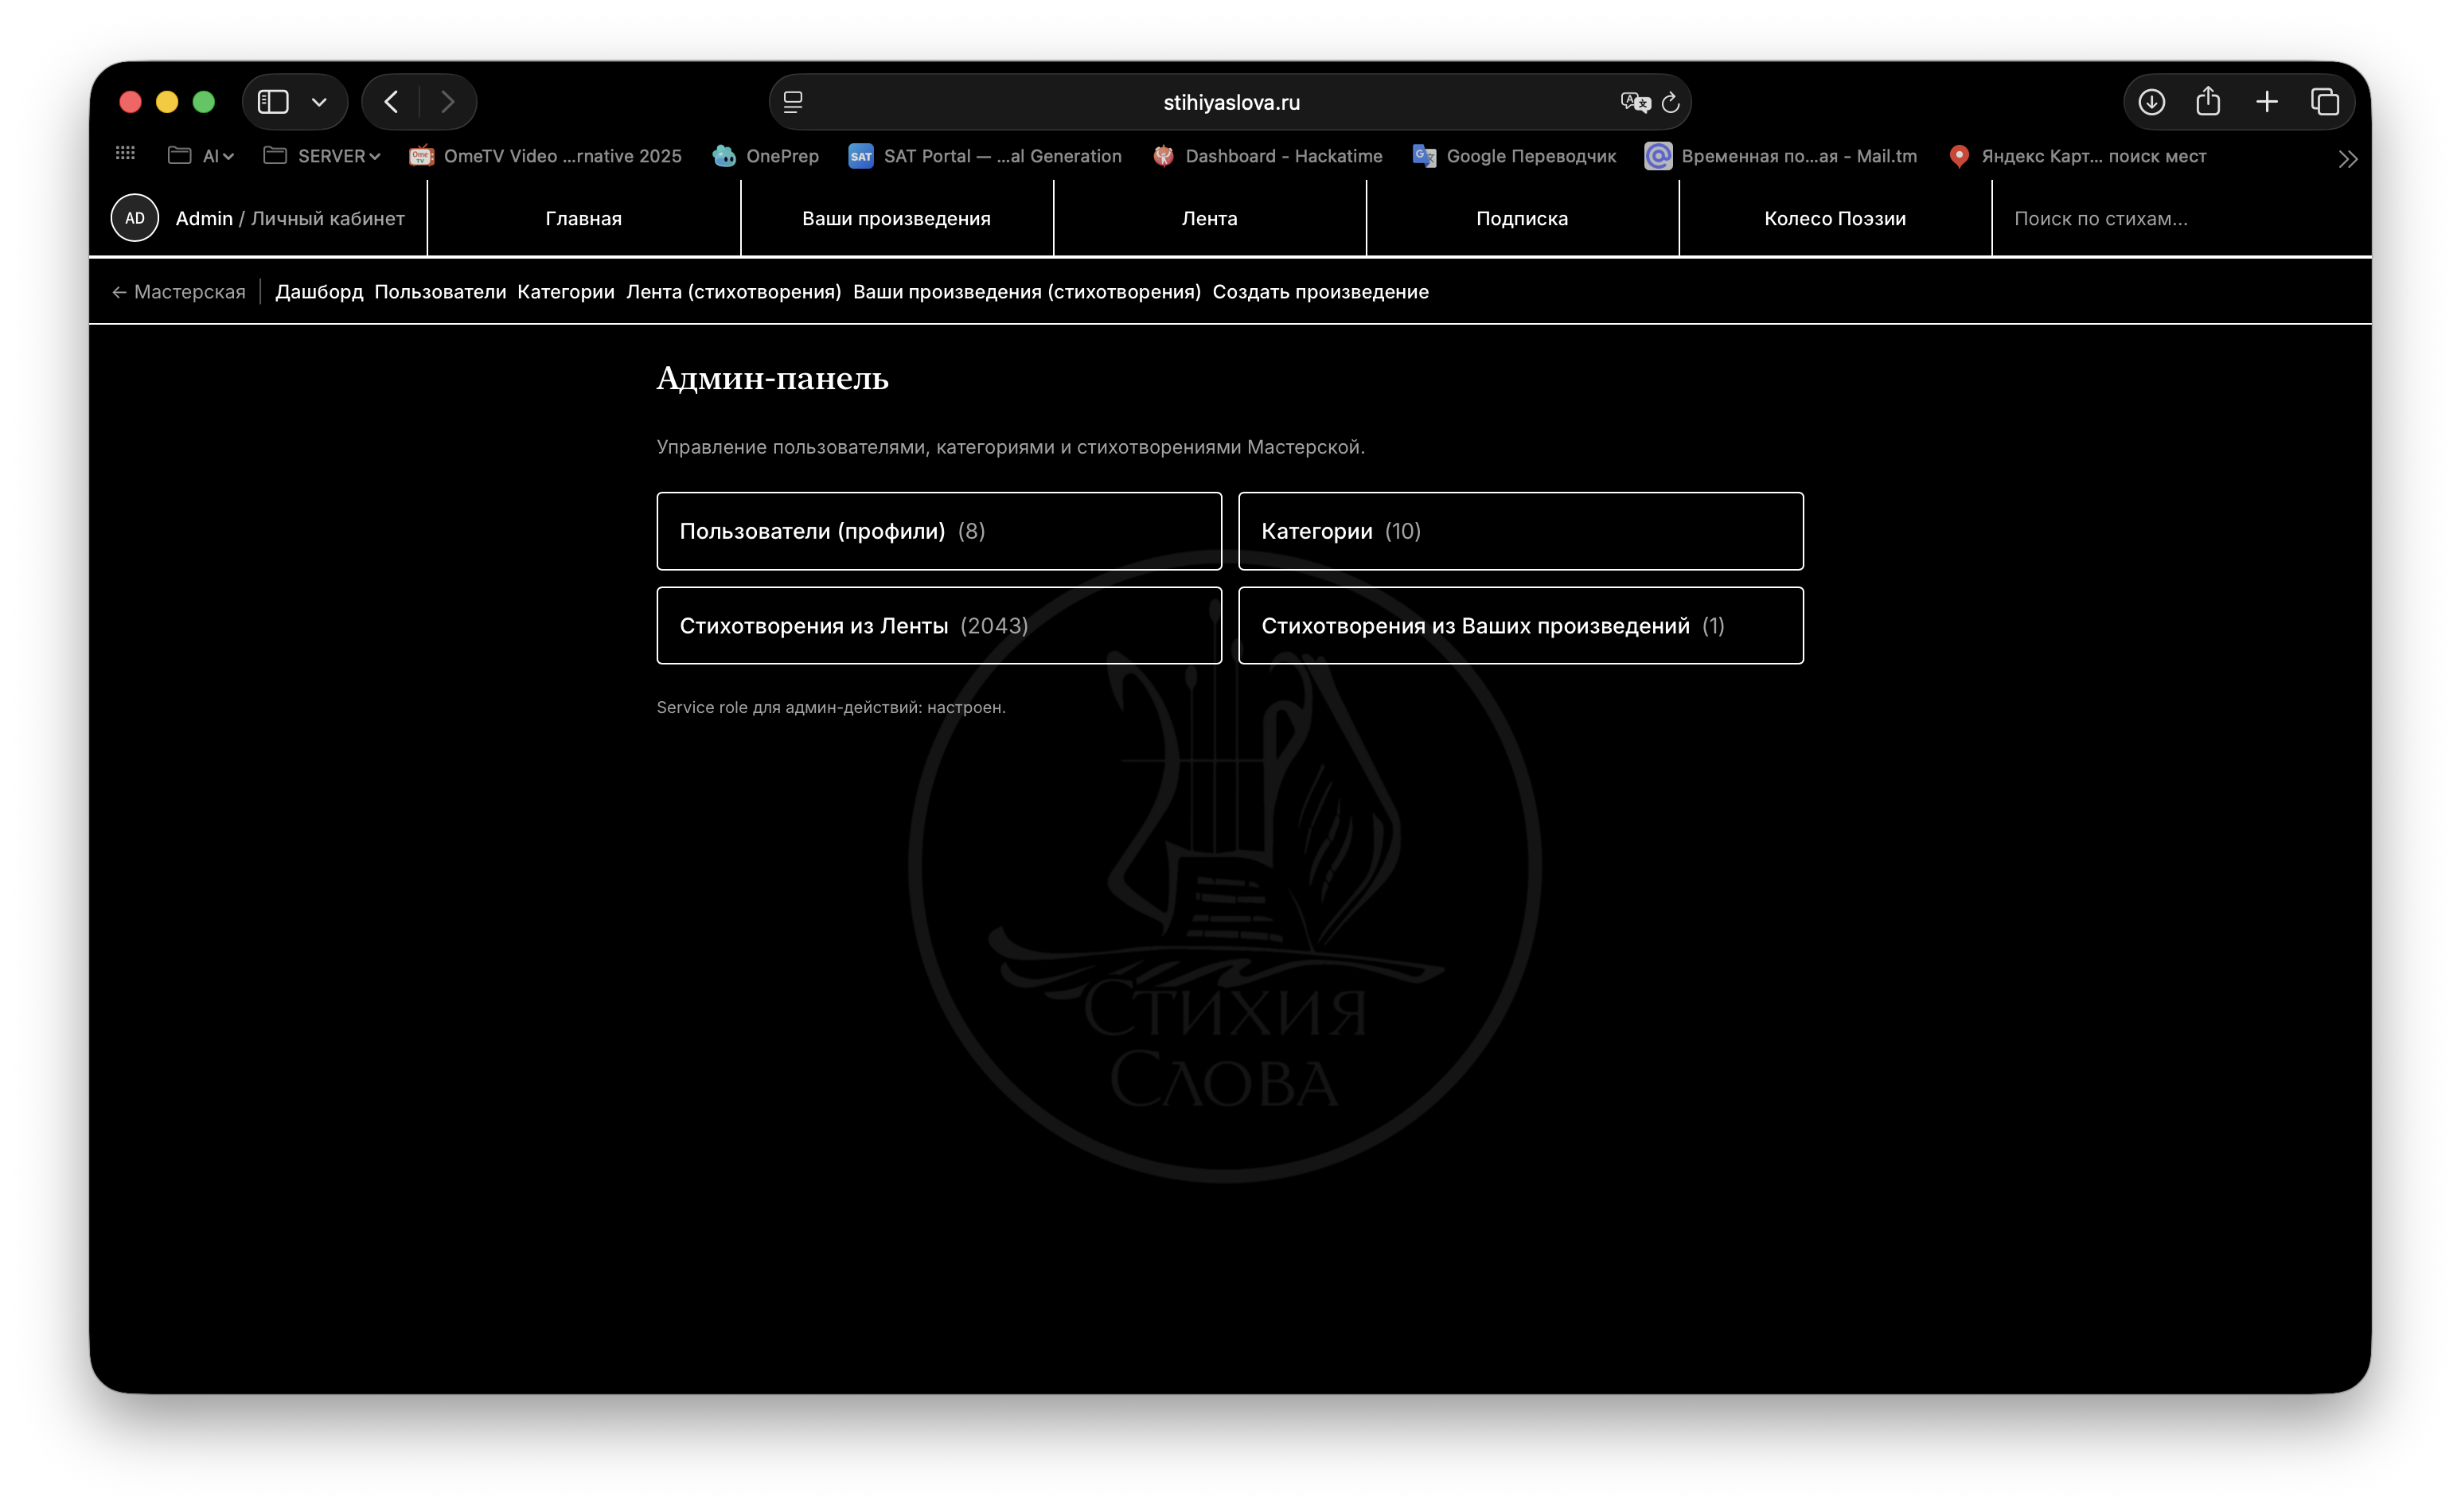Click the page translate icon in address bar

1634,102
